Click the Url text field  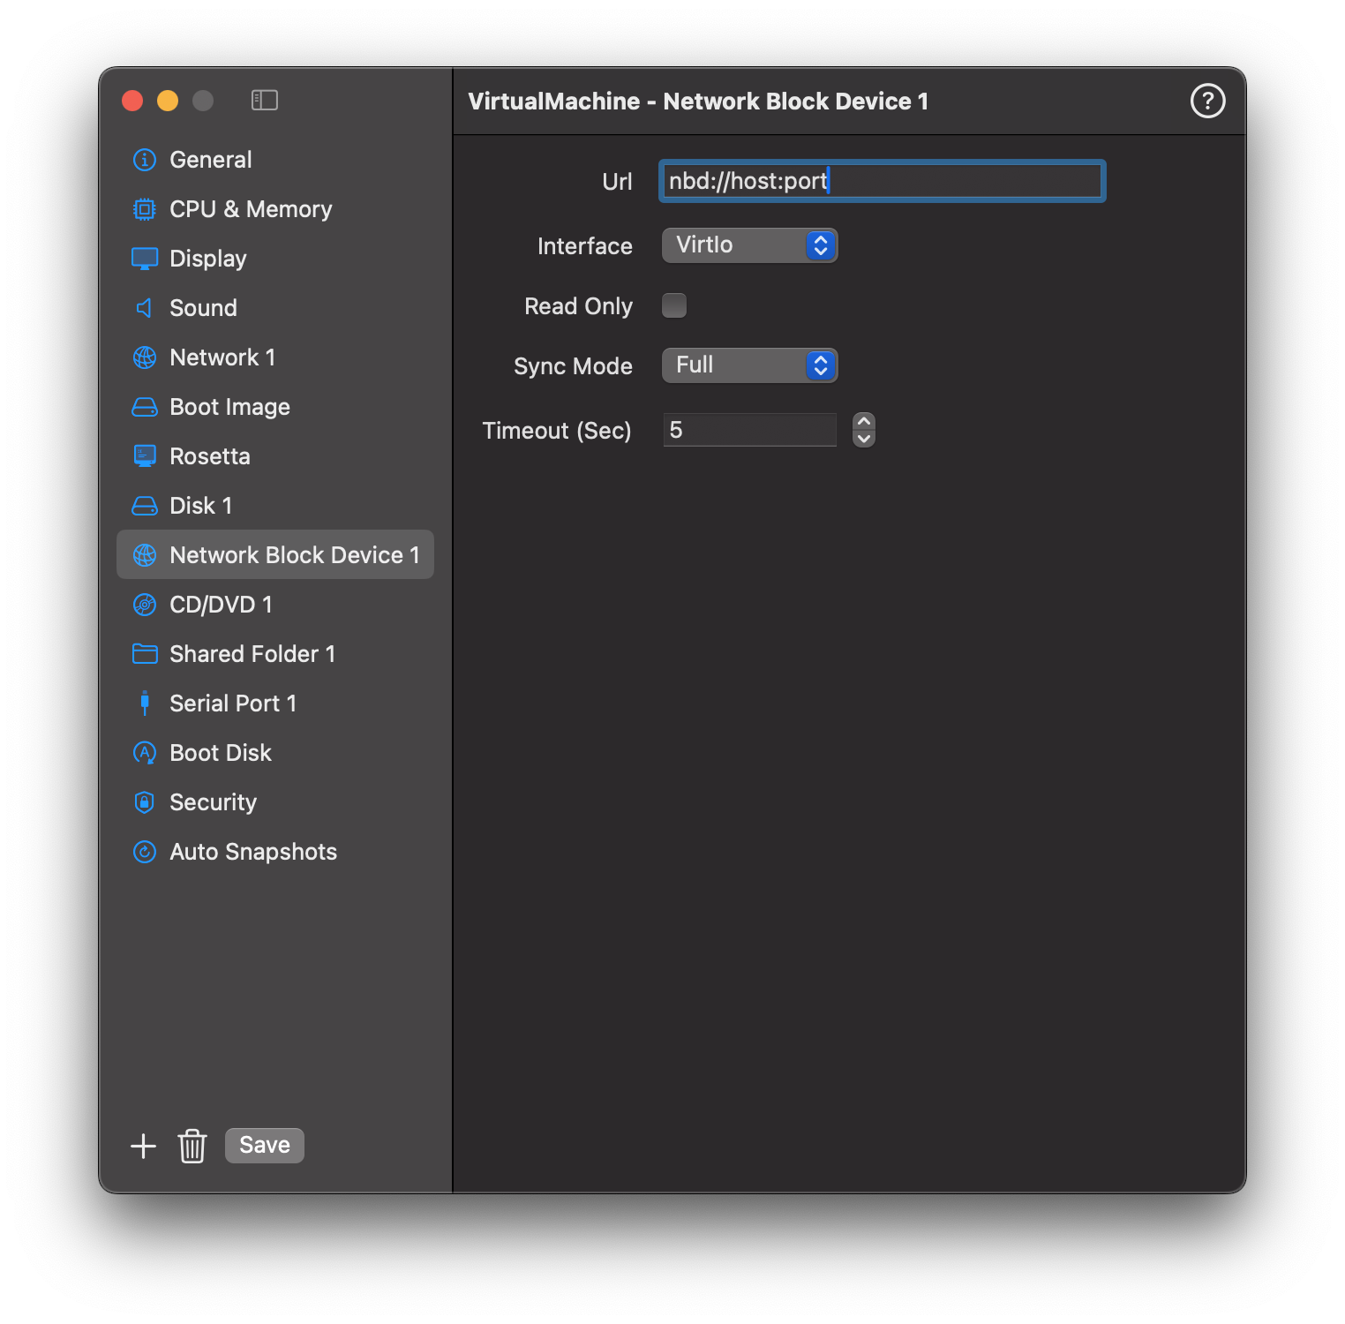tap(883, 182)
